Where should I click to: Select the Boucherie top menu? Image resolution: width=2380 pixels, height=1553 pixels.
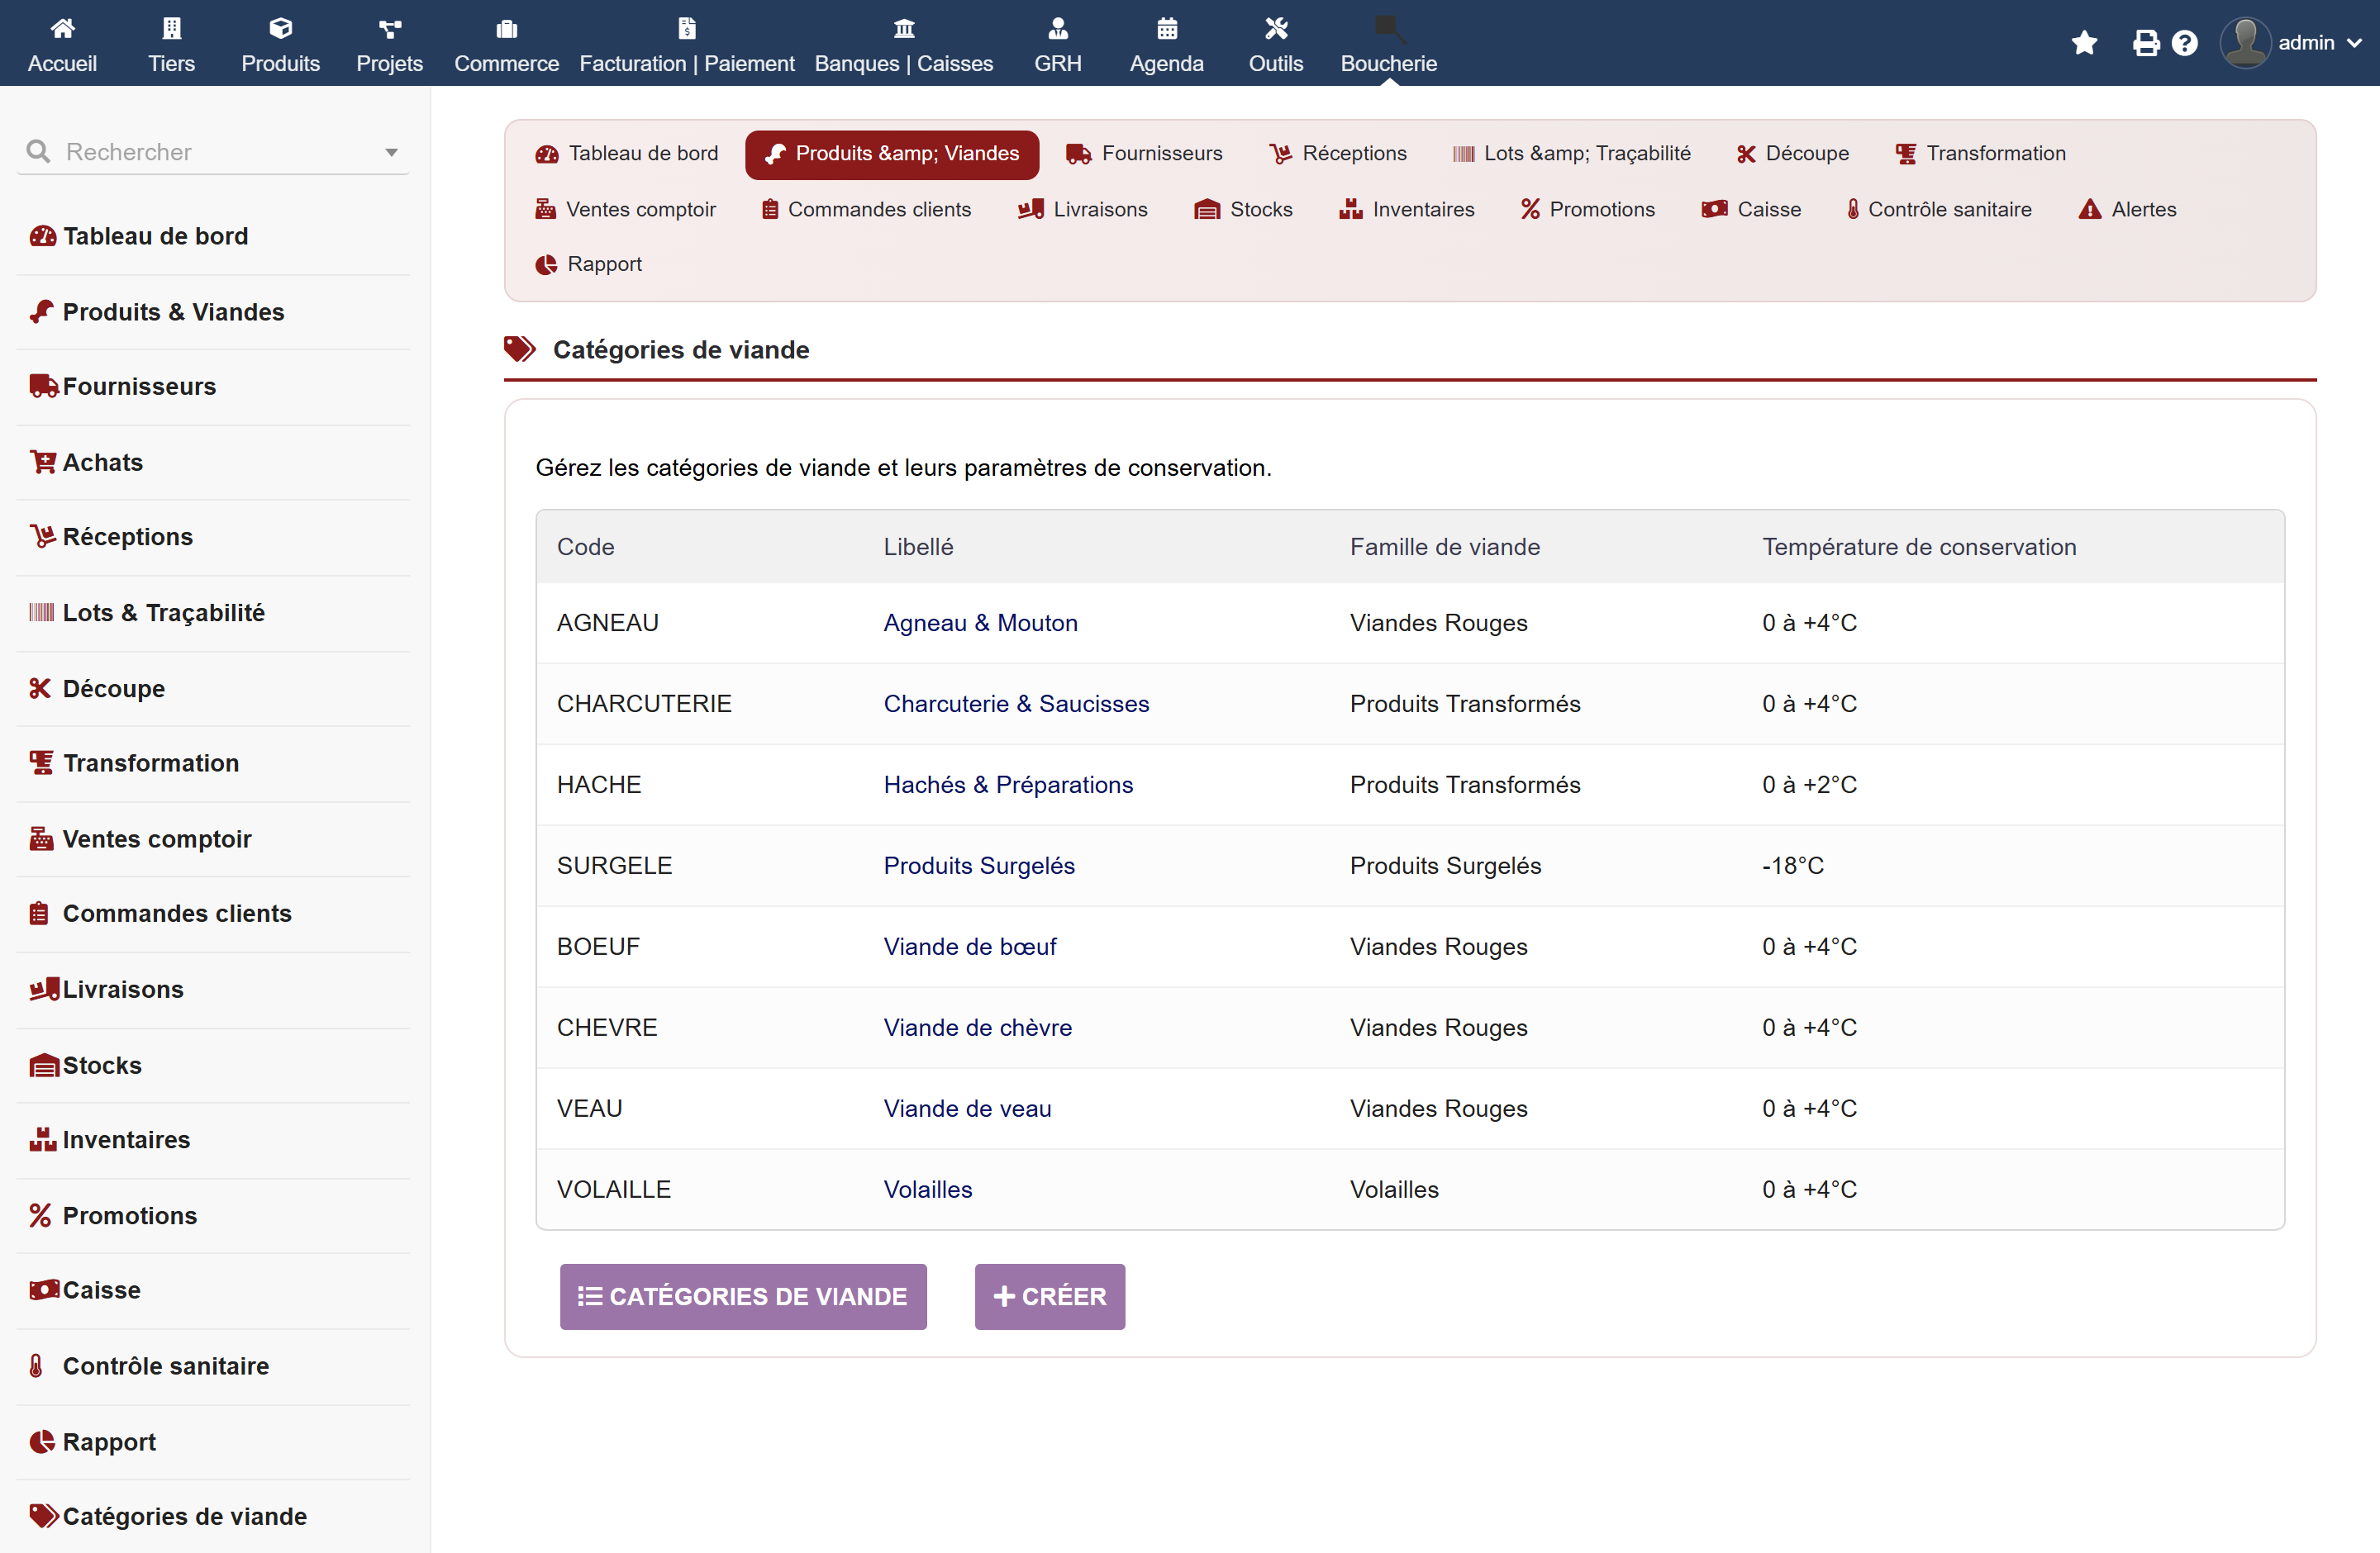1388,44
